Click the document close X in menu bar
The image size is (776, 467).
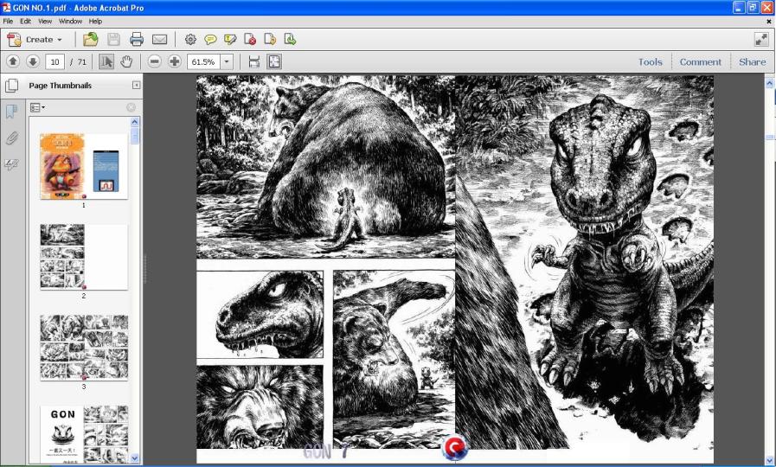[x=769, y=22]
